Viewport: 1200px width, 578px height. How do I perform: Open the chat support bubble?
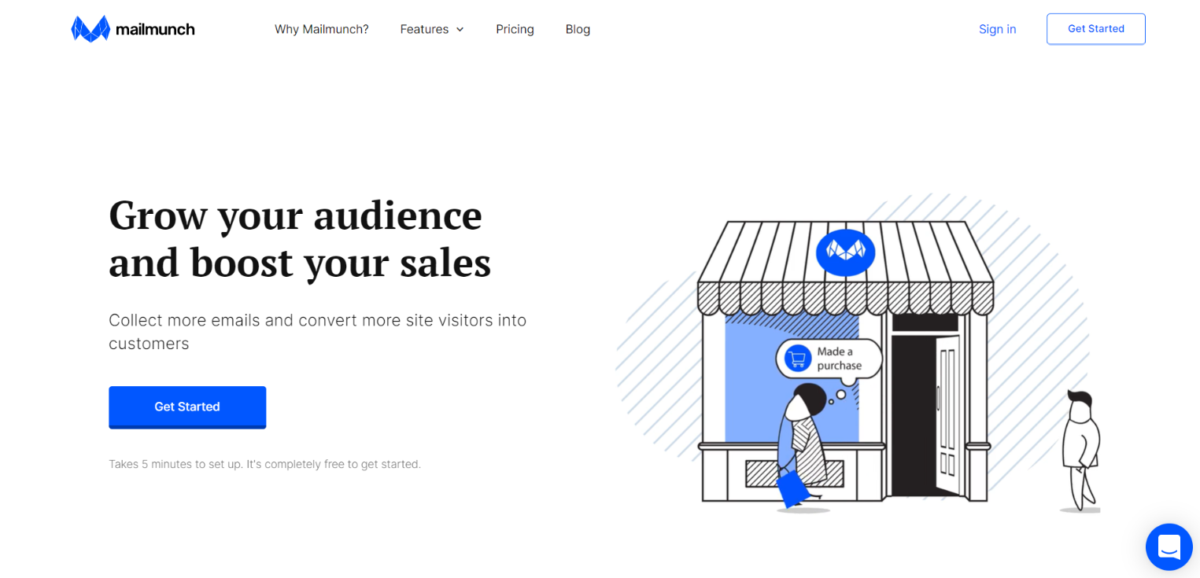[x=1169, y=547]
